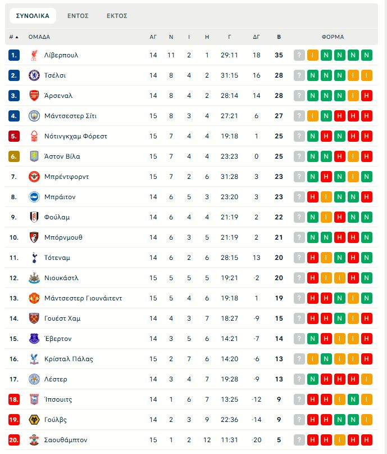
Task: Click the Leicester crest icon
Action: pyautogui.click(x=34, y=379)
